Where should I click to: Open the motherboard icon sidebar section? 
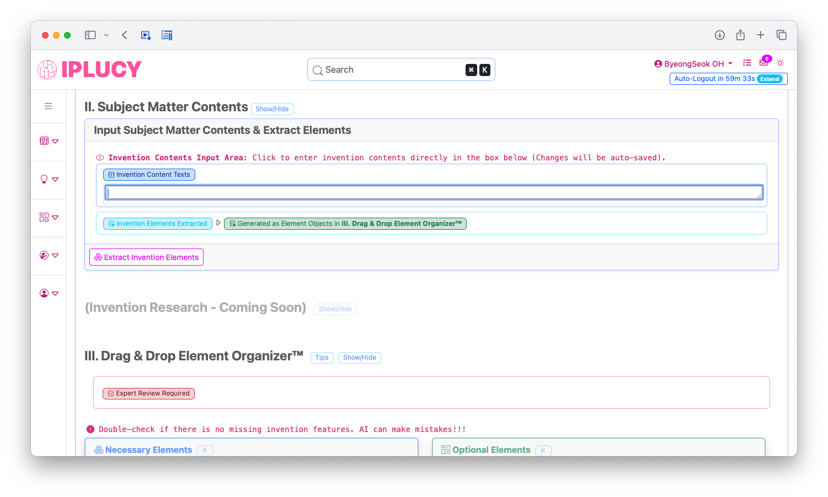tap(44, 141)
